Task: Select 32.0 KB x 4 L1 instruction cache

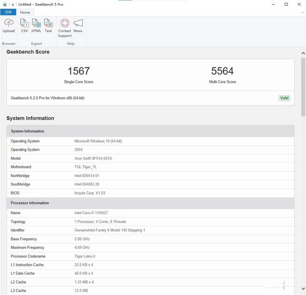Action: coord(84,265)
